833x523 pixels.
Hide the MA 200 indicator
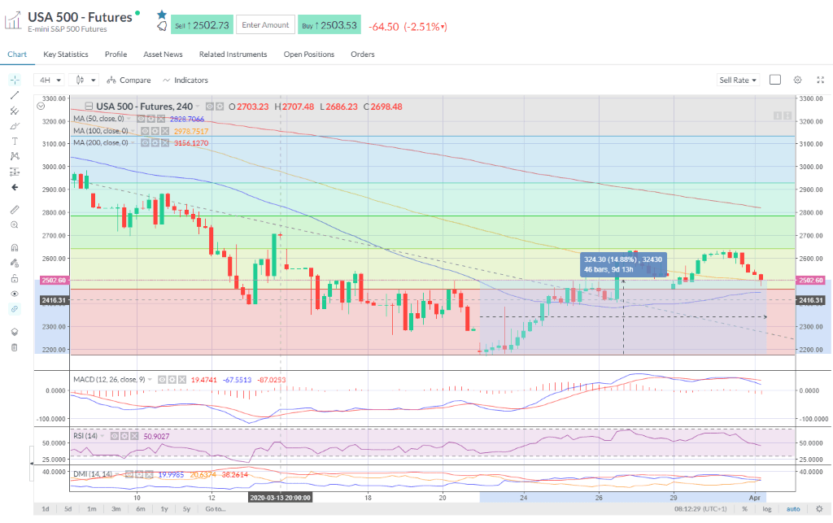pyautogui.click(x=145, y=143)
